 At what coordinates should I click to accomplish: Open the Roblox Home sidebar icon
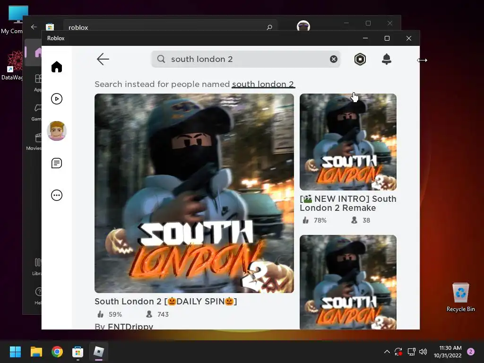(57, 67)
